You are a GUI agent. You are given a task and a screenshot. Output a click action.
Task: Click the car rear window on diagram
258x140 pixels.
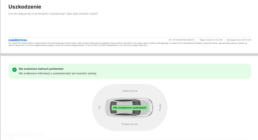pos(113,108)
